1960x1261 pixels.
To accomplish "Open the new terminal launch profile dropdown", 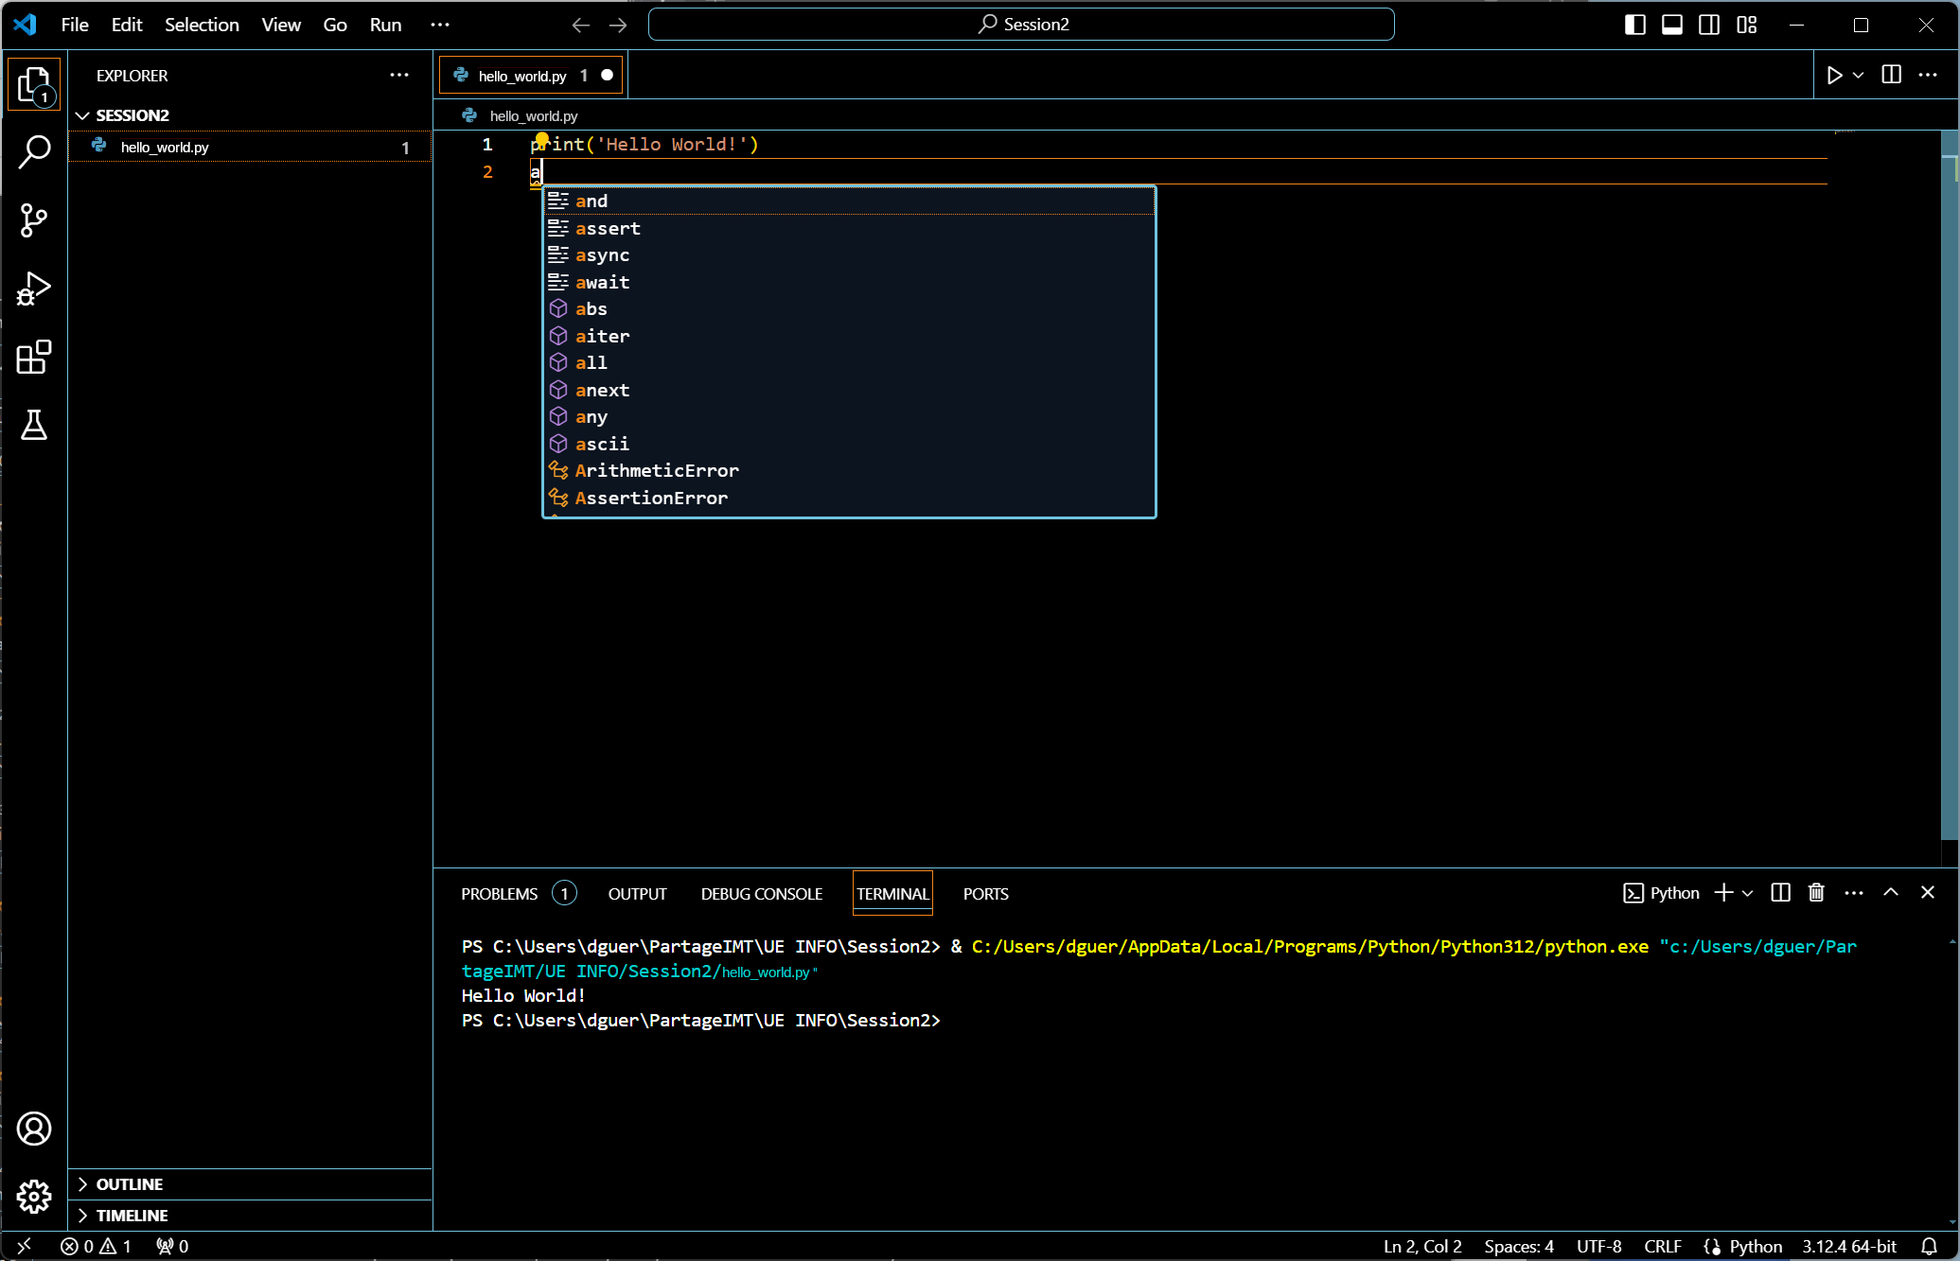I will (x=1748, y=893).
